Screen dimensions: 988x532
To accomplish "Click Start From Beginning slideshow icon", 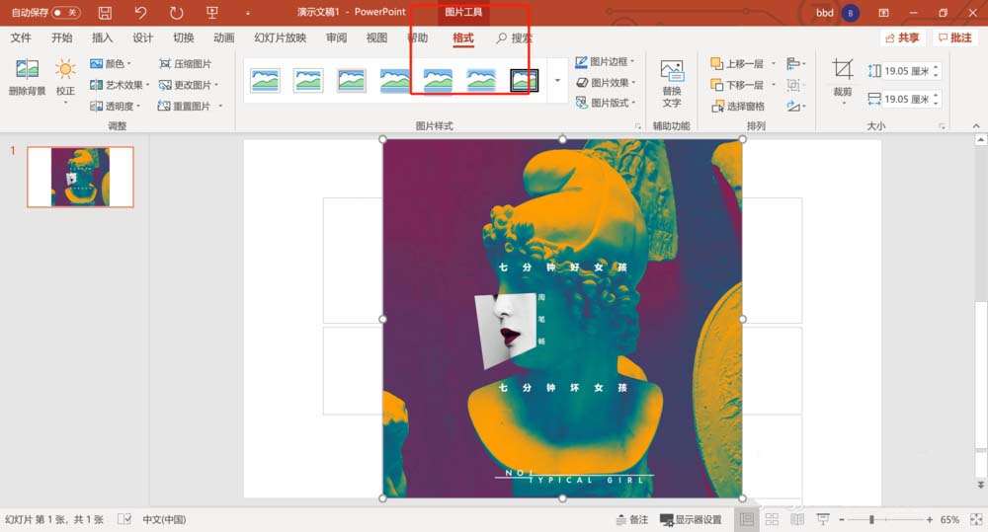I will pyautogui.click(x=212, y=13).
